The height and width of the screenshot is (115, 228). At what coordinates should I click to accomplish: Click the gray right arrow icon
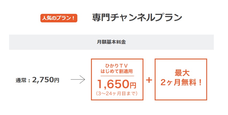tap(78, 79)
